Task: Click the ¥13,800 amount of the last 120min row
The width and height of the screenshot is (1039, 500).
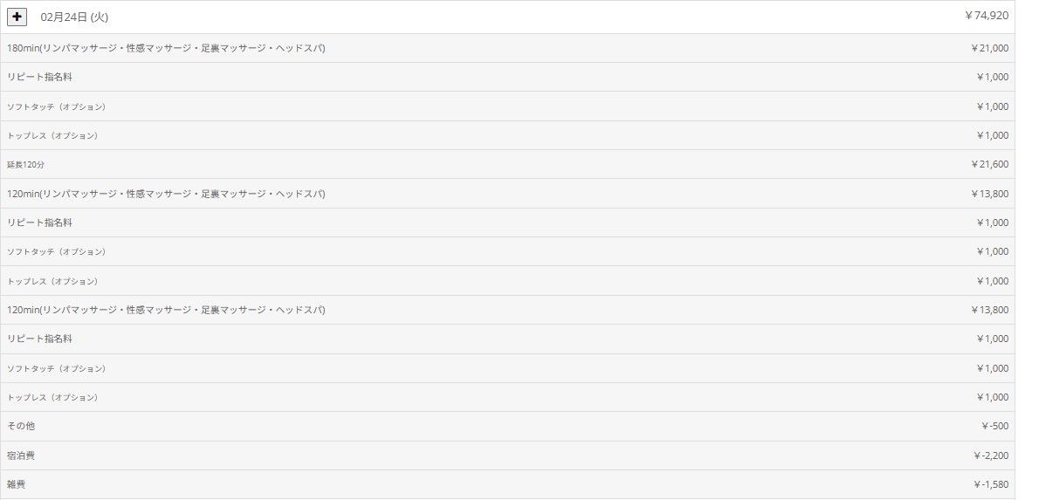Action: coord(989,310)
